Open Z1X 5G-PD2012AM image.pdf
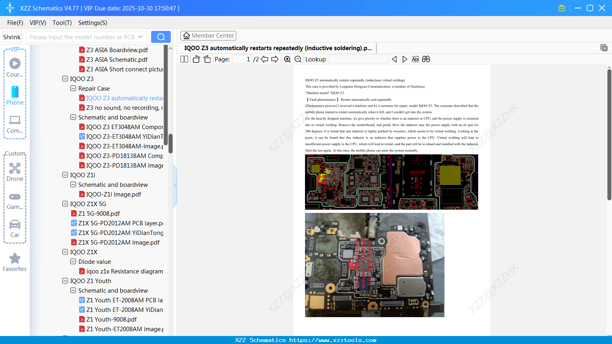612x344 pixels. click(x=115, y=242)
